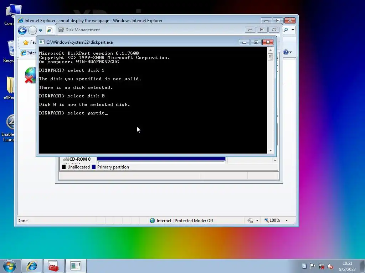The image size is (365, 273).
Task: Click the Internet Protected Mode status globe
Action: click(x=152, y=220)
